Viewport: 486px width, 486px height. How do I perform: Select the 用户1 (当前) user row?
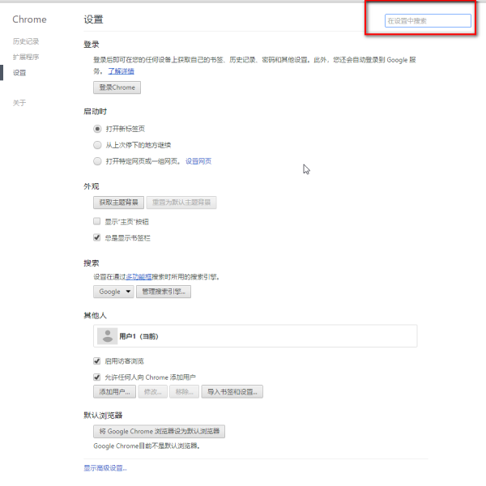tap(255, 336)
